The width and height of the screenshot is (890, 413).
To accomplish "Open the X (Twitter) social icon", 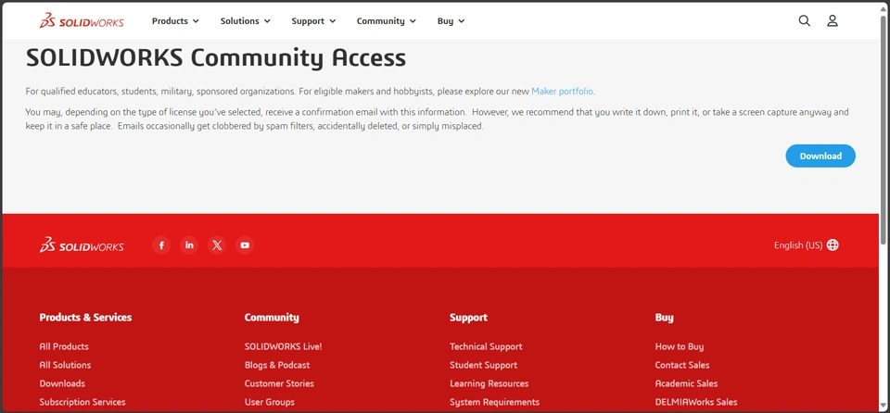I will 217,245.
